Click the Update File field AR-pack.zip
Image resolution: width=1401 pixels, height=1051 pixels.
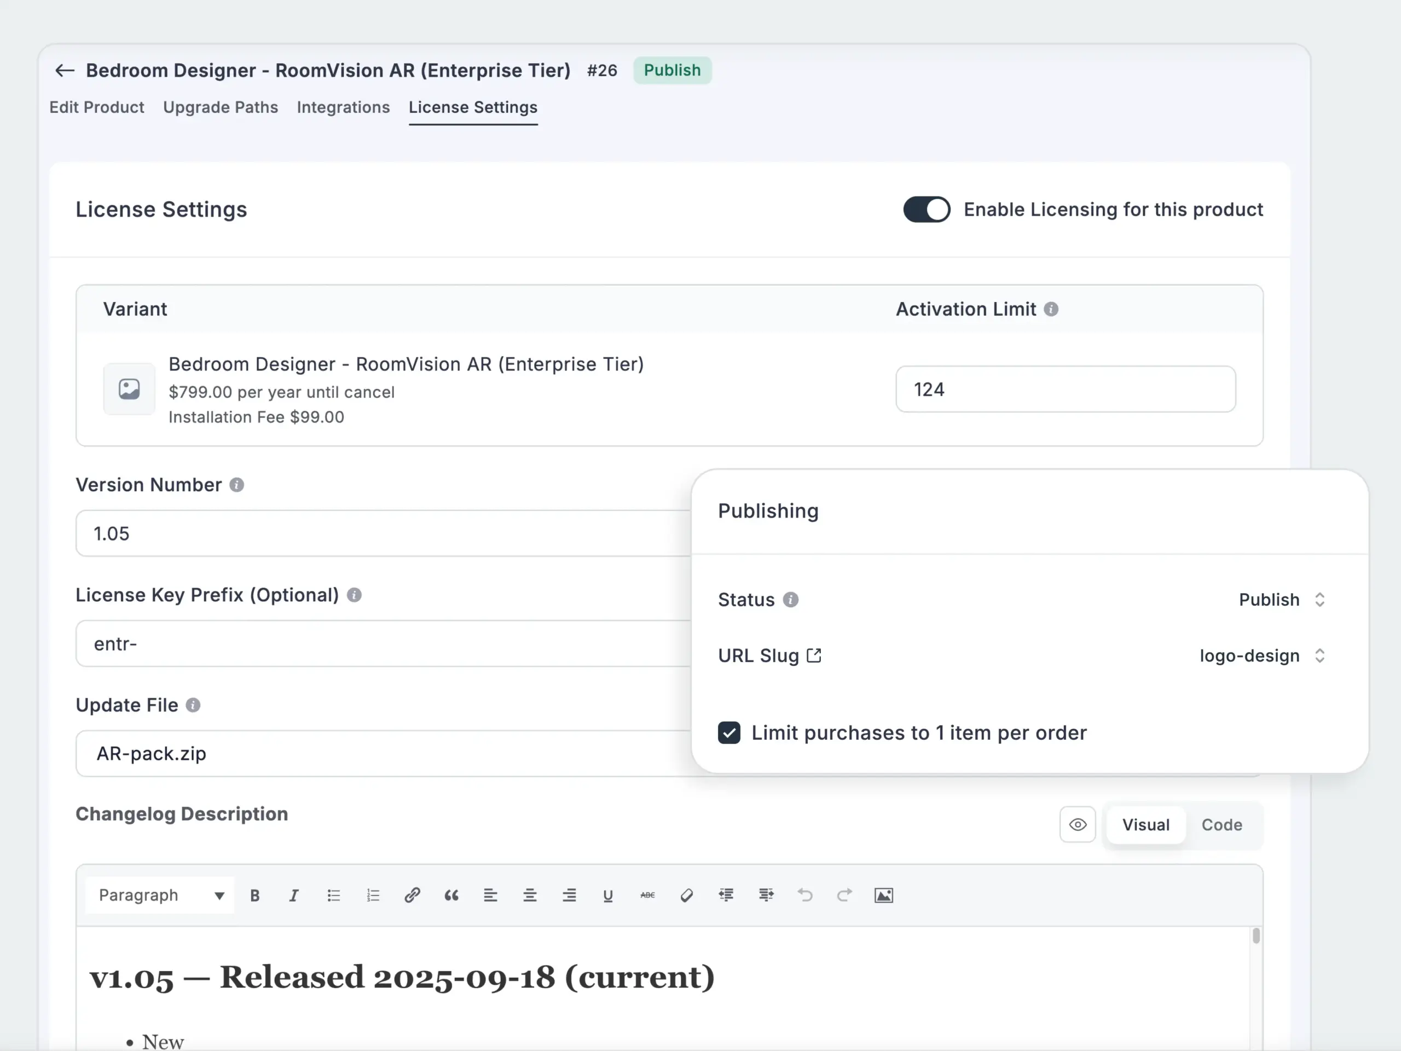coord(383,753)
